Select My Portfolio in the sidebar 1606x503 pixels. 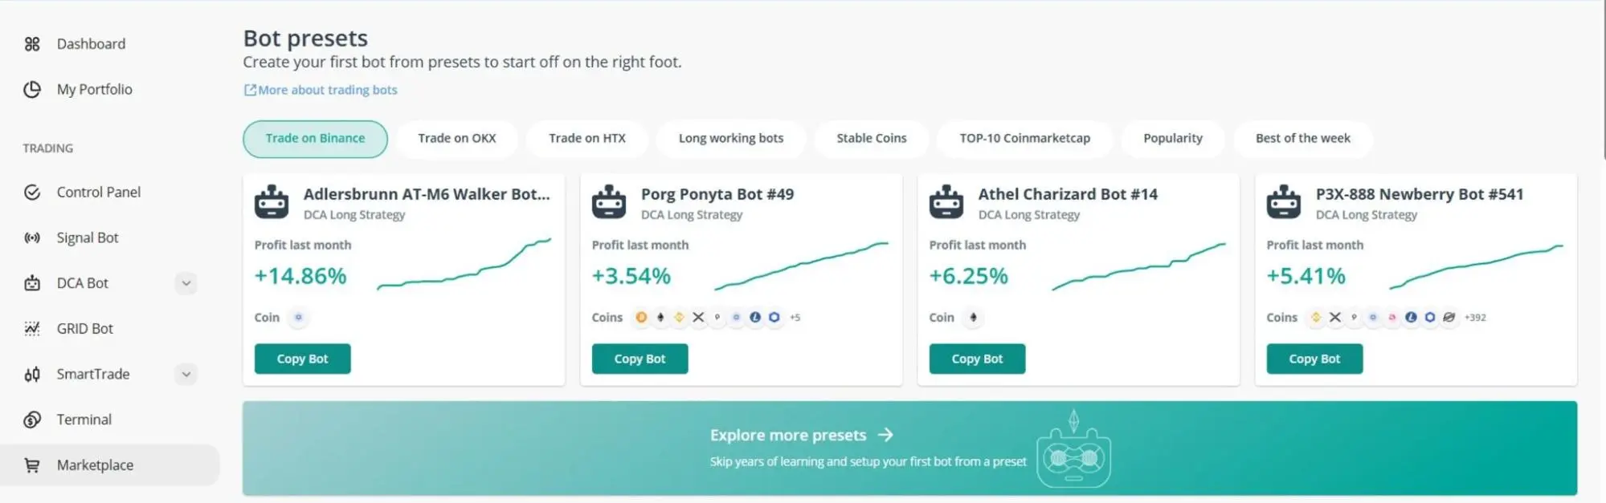94,89
